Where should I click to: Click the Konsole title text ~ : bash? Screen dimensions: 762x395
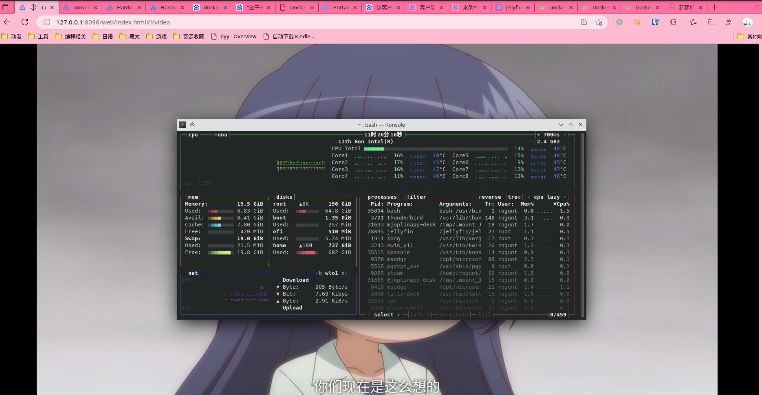[381, 125]
